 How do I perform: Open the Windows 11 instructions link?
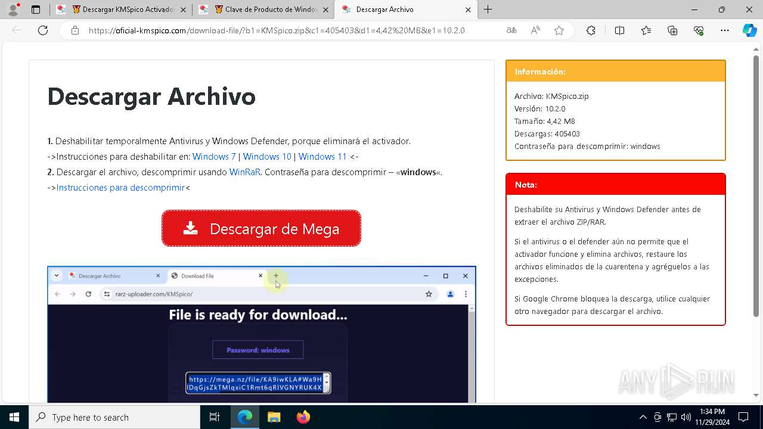322,157
